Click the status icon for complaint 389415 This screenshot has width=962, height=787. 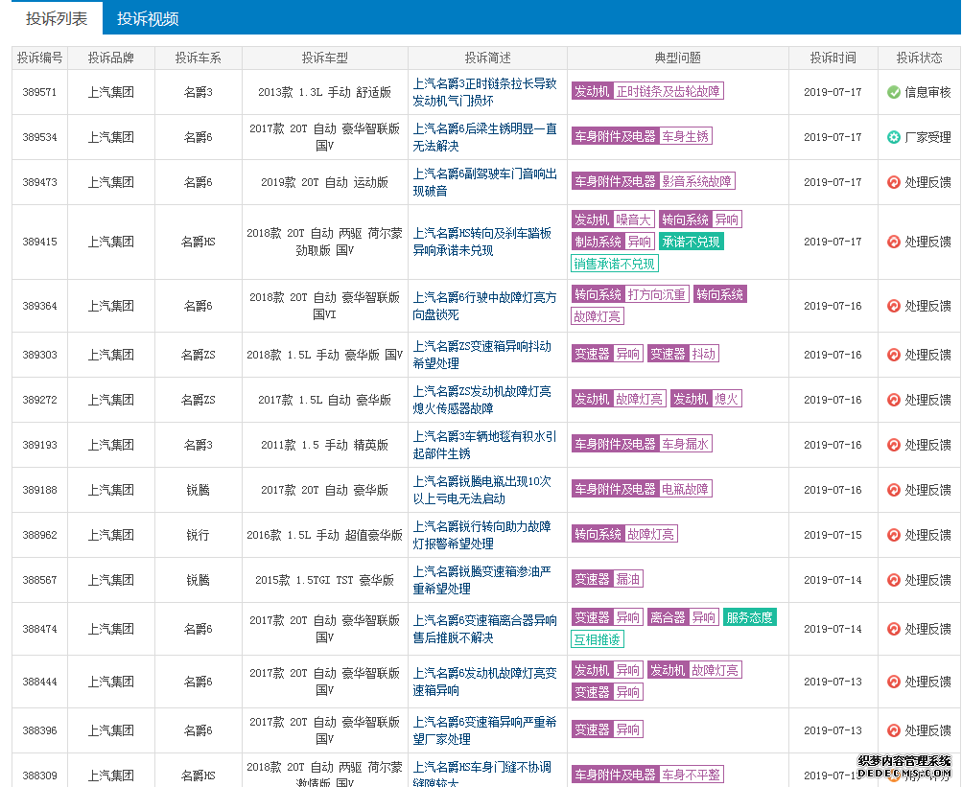pyautogui.click(x=894, y=242)
